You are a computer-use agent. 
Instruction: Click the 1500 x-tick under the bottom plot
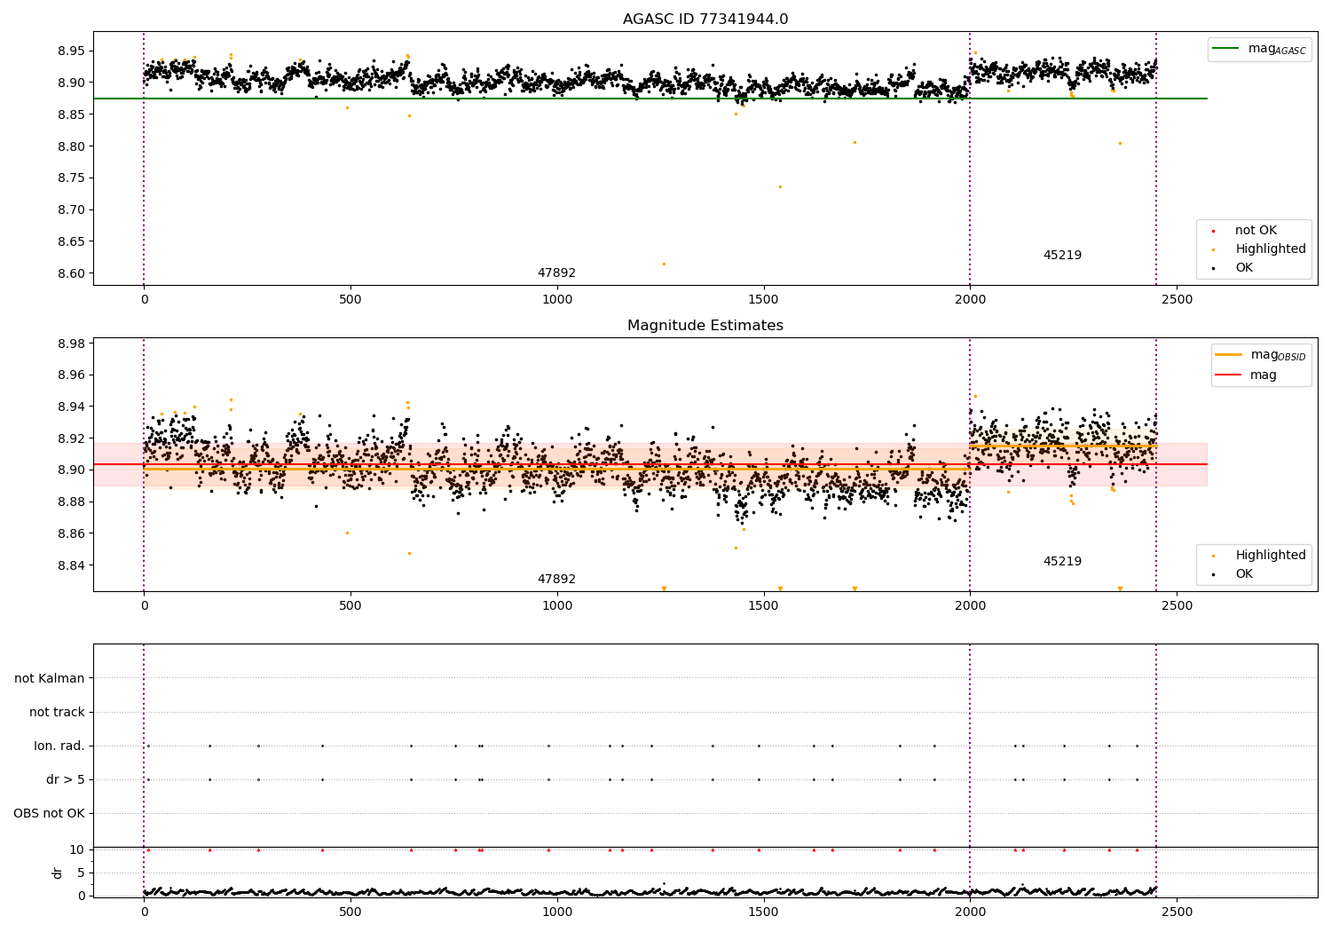763,912
